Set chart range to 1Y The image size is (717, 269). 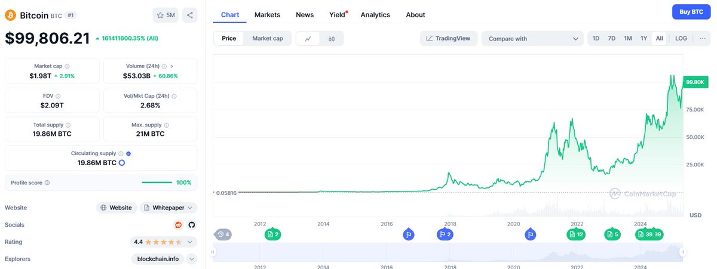(x=644, y=38)
